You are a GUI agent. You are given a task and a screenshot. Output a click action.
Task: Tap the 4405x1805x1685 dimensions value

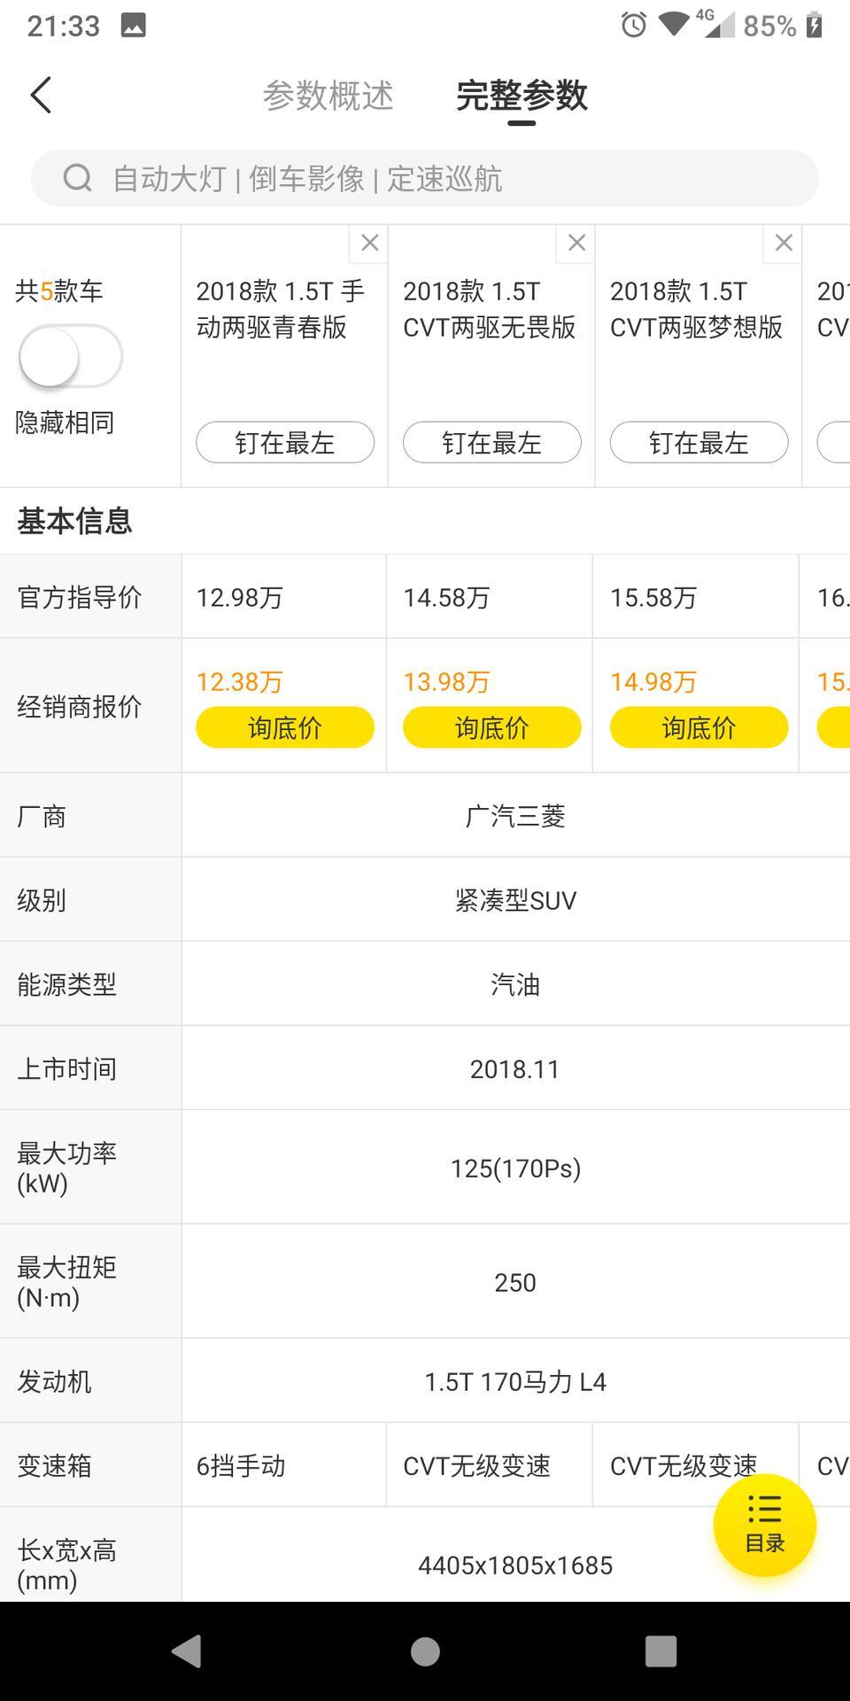point(515,1565)
